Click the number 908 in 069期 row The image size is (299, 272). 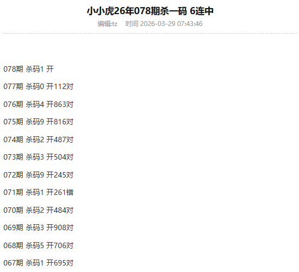tap(60, 227)
